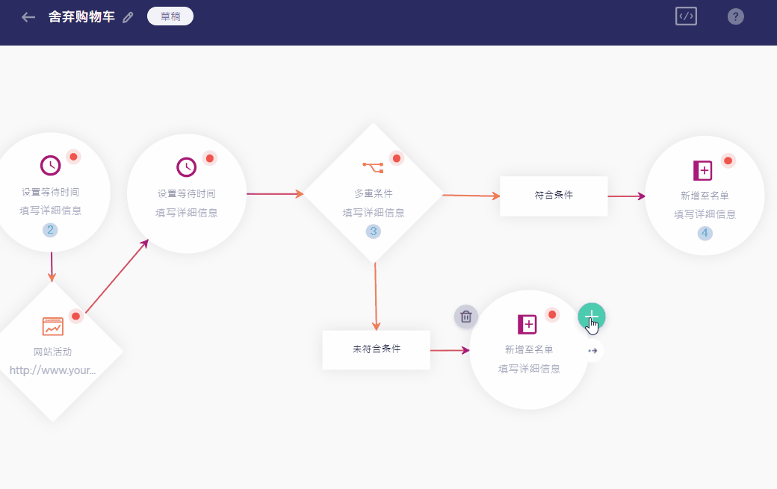Image resolution: width=777 pixels, height=489 pixels.
Task: Select the top-right add-to-list book icon
Action: coord(702,171)
